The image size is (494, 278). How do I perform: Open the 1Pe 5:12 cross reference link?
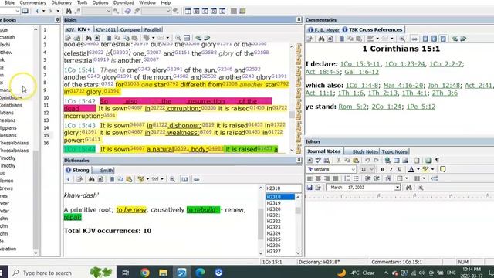[x=421, y=107]
